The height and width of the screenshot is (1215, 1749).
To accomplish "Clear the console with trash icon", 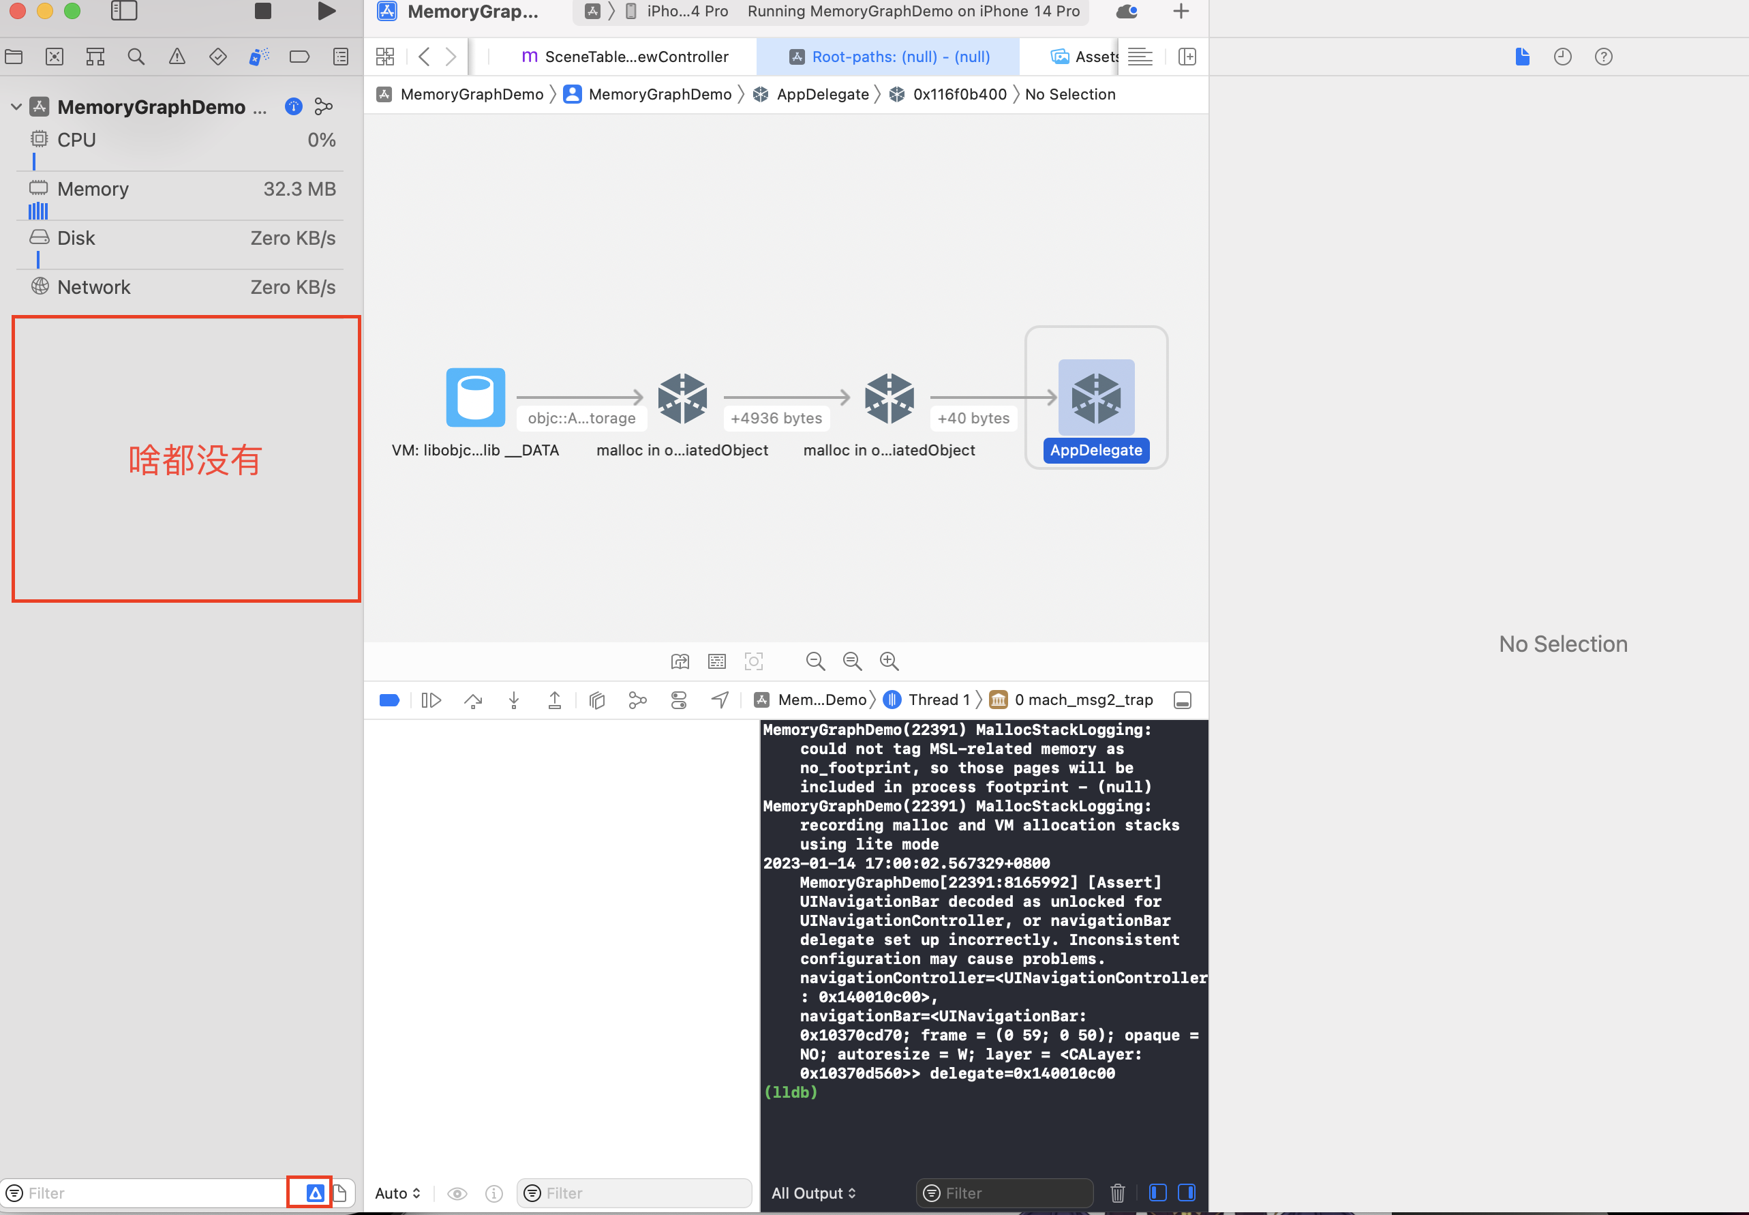I will coord(1117,1193).
